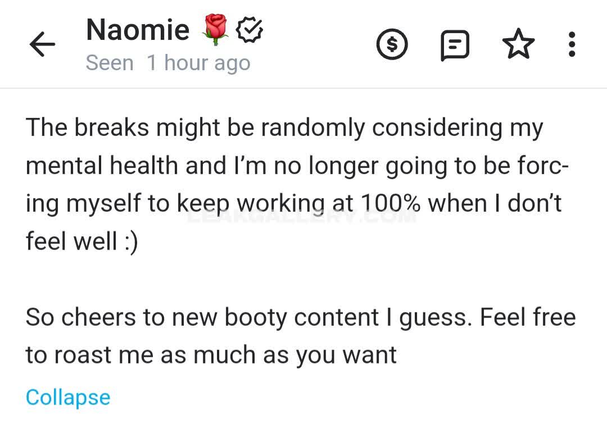
Task: Click the 'Seen 1 hour ago' status
Action: pyautogui.click(x=167, y=63)
